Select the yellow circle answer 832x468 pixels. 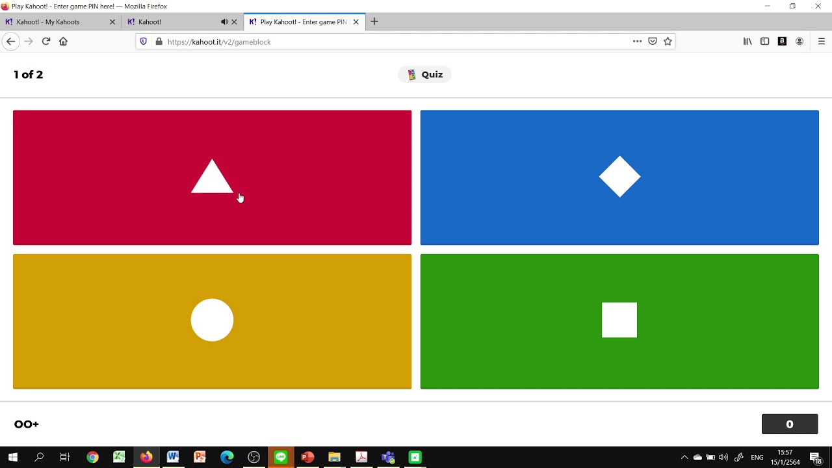[x=212, y=321]
